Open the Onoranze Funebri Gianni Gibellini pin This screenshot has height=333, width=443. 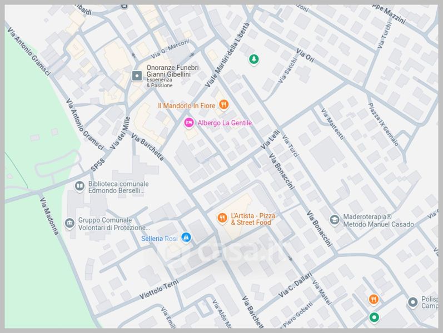137,75
